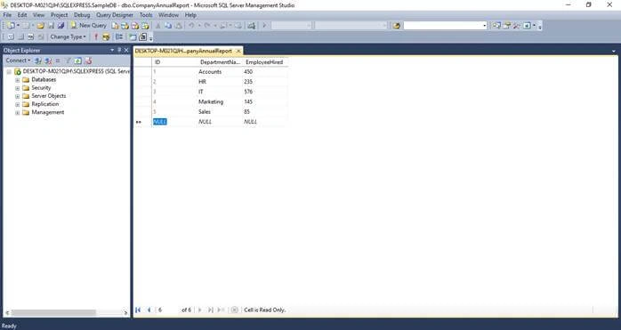
Task: Open the Change Type dropdown
Action: pyautogui.click(x=69, y=36)
